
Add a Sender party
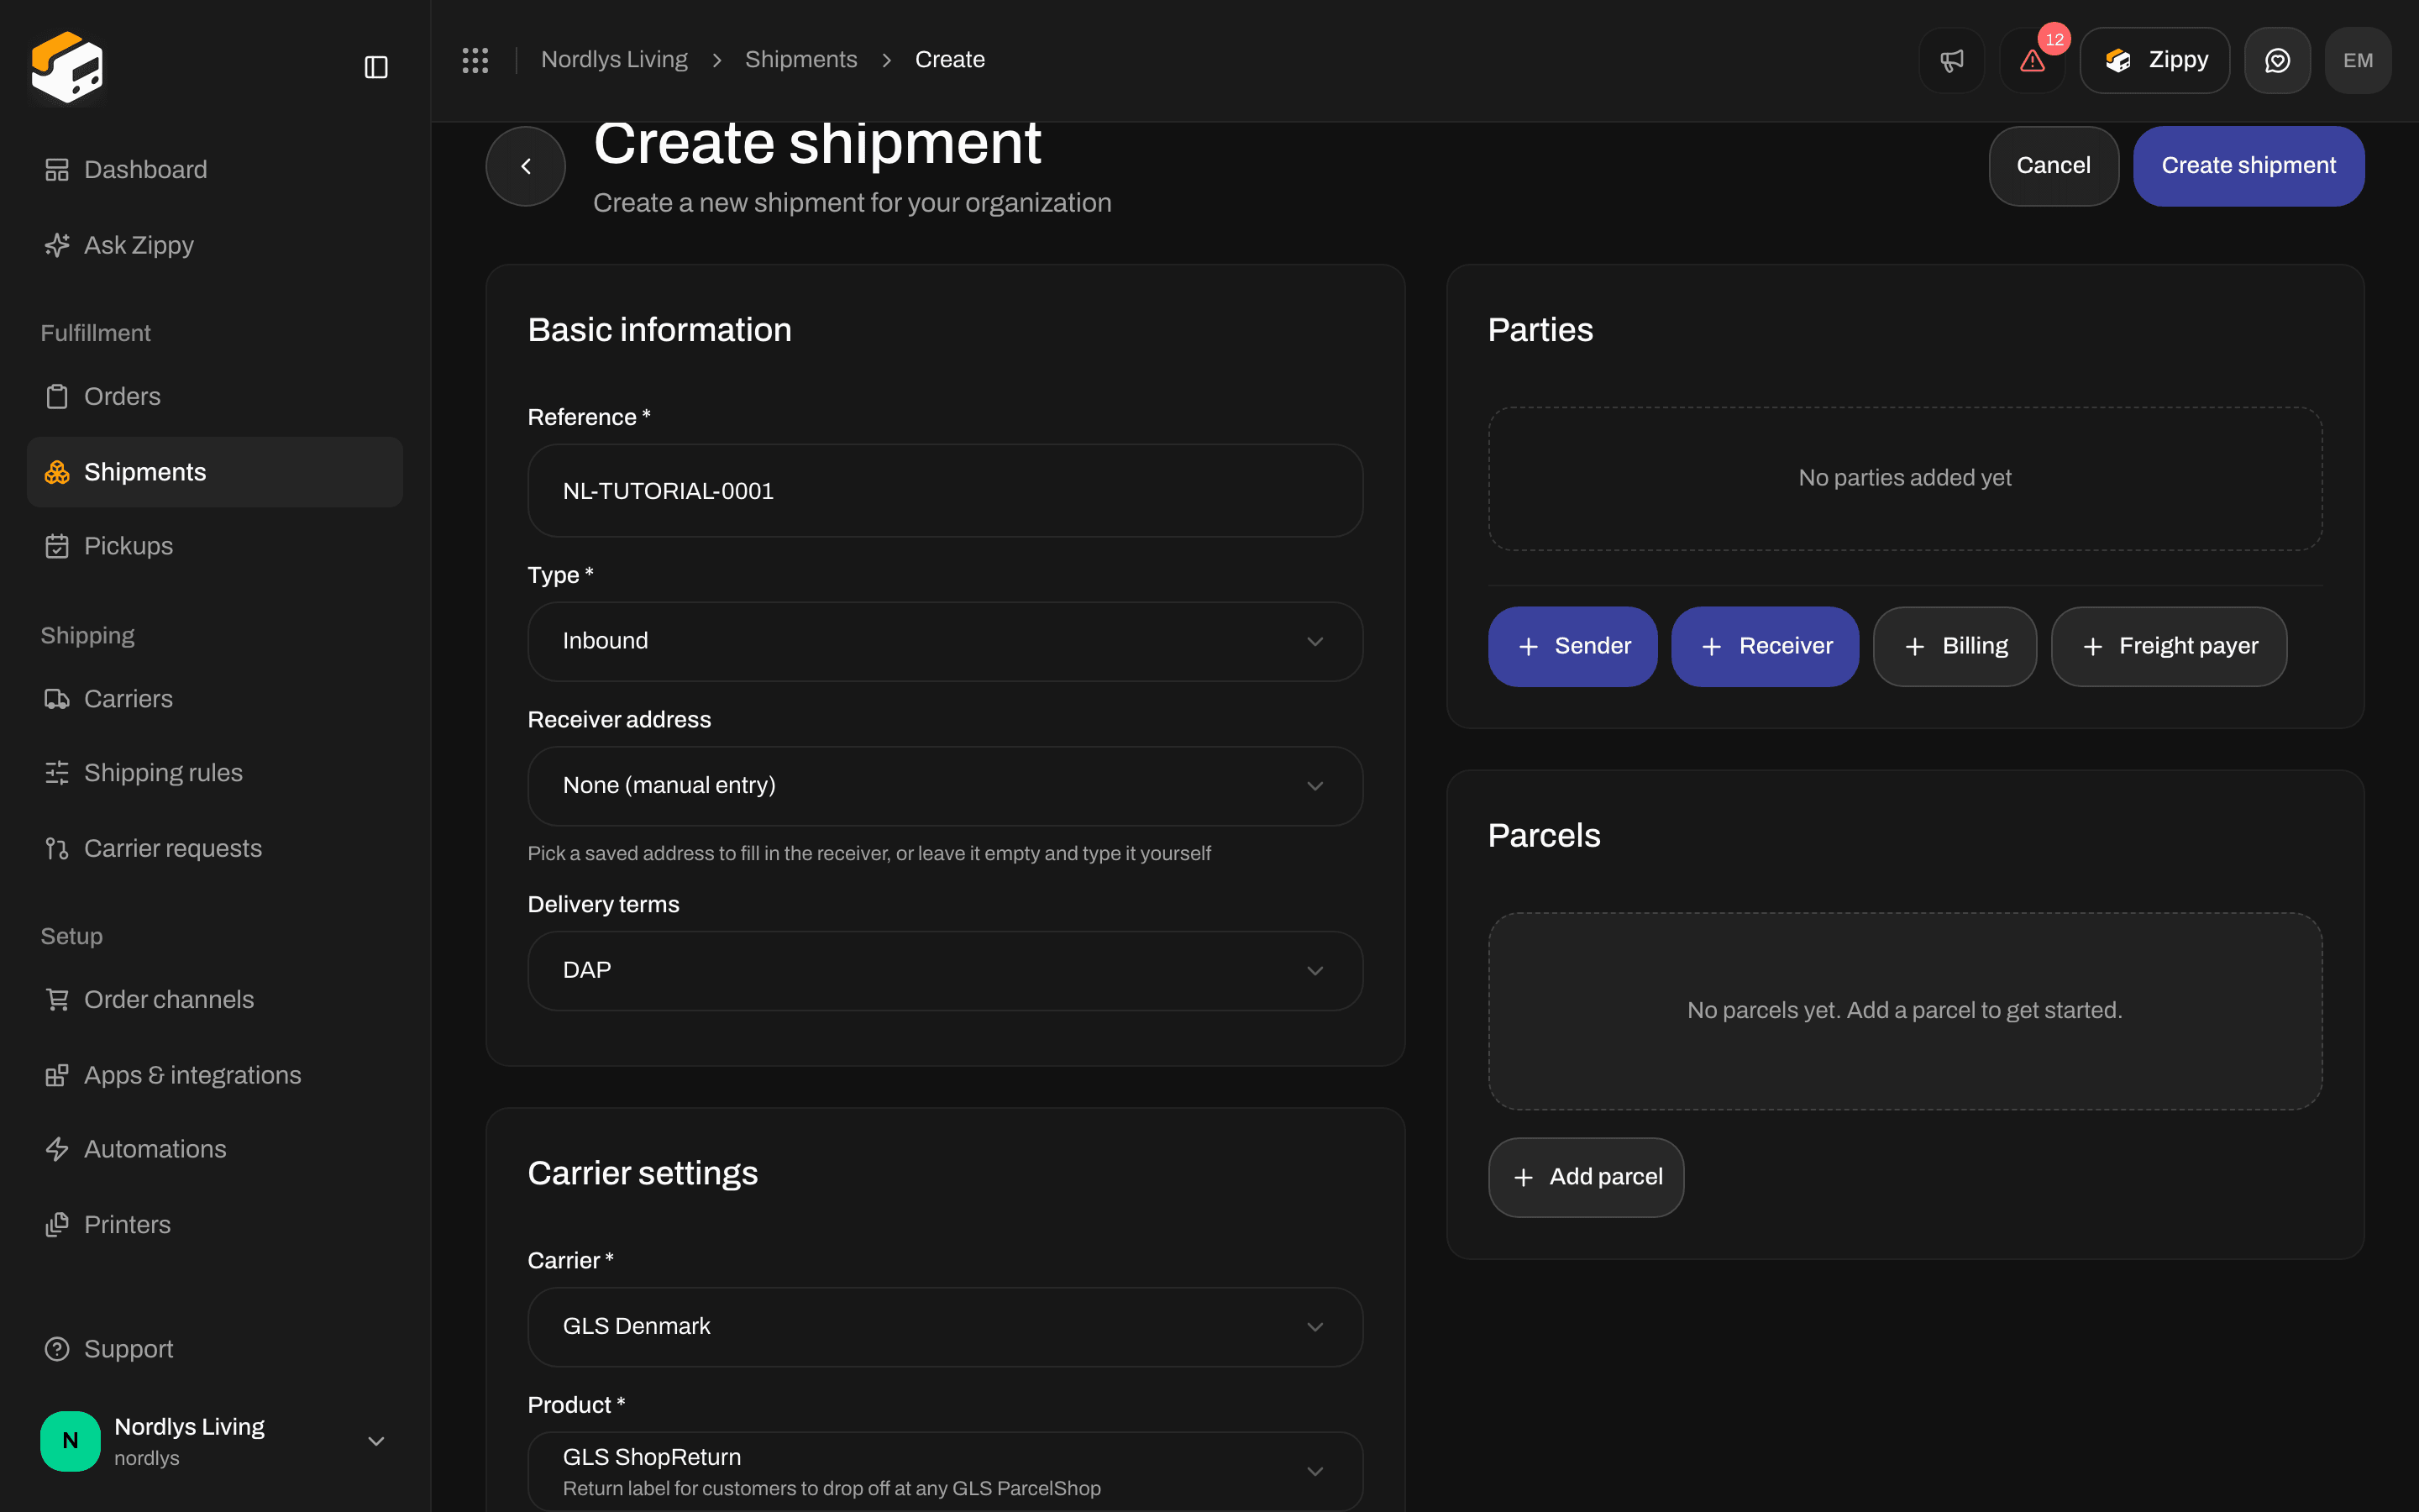(1572, 647)
